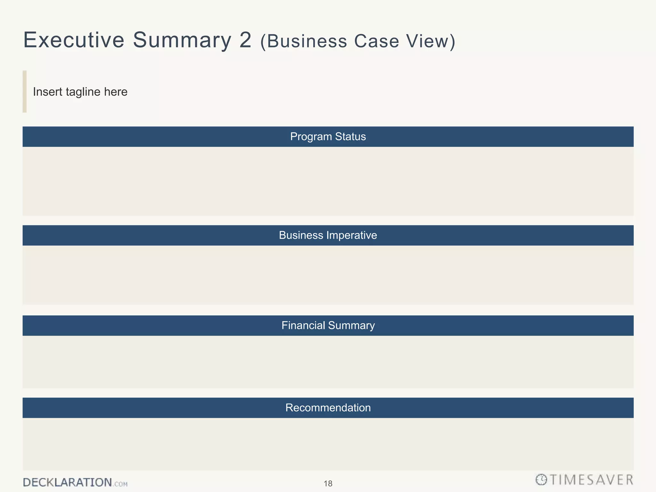The height and width of the screenshot is (492, 656).
Task: Click the content box under Business Imperative
Action: click(x=328, y=275)
